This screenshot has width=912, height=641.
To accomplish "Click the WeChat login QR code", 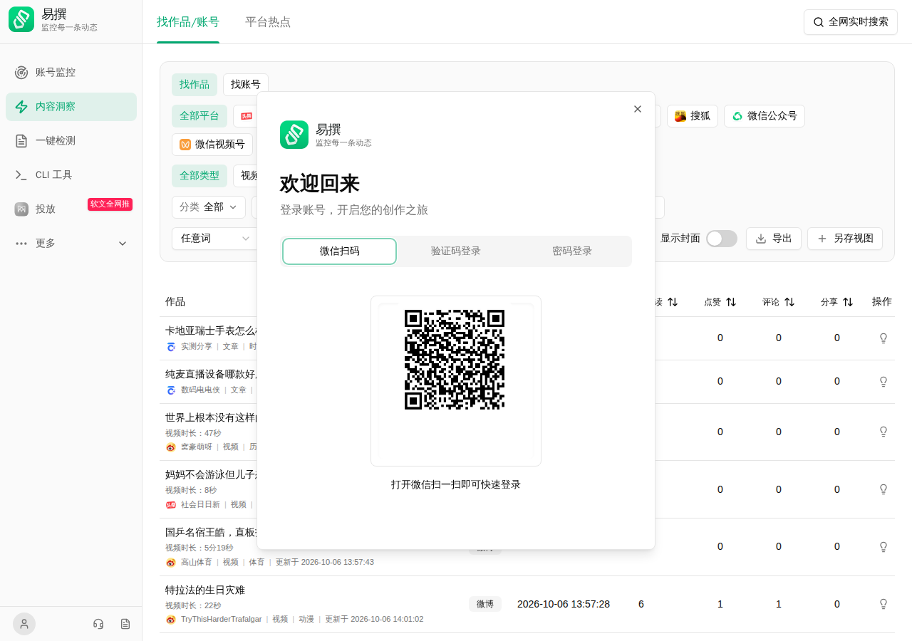I will click(455, 360).
